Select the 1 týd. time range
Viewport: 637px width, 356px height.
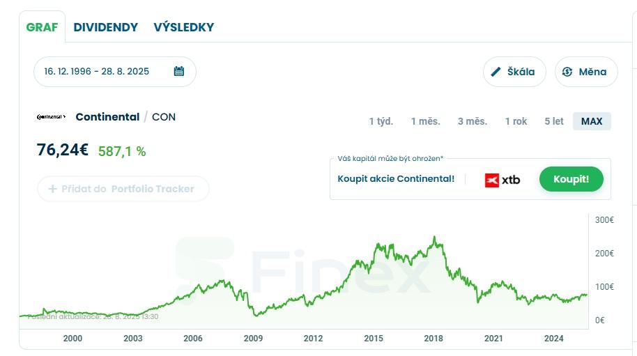[x=381, y=121]
